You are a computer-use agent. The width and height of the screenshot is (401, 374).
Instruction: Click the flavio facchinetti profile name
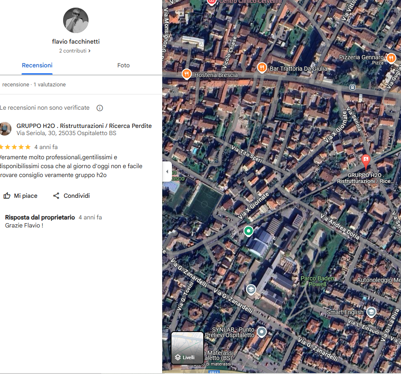pyautogui.click(x=76, y=42)
